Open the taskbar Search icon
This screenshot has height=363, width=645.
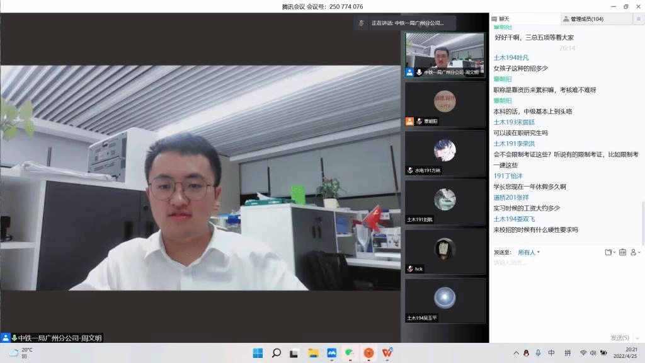[x=276, y=353]
